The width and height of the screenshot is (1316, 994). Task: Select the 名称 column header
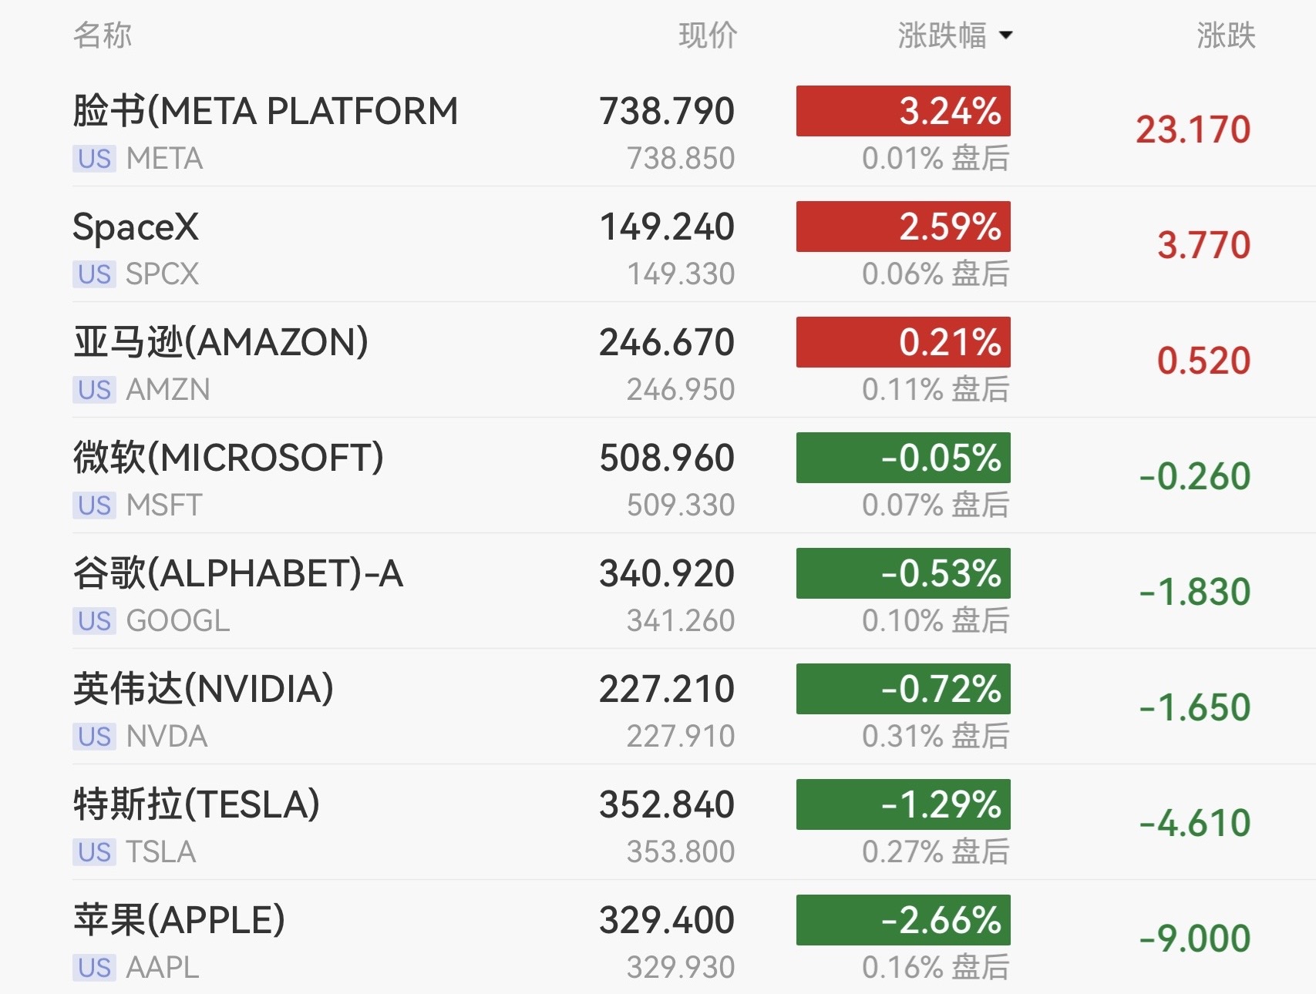(103, 35)
